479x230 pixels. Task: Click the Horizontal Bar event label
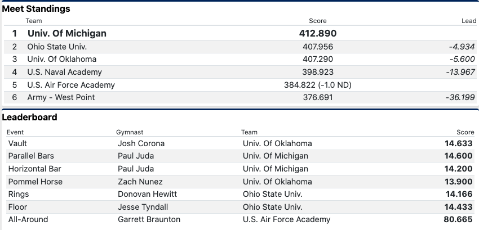click(34, 169)
